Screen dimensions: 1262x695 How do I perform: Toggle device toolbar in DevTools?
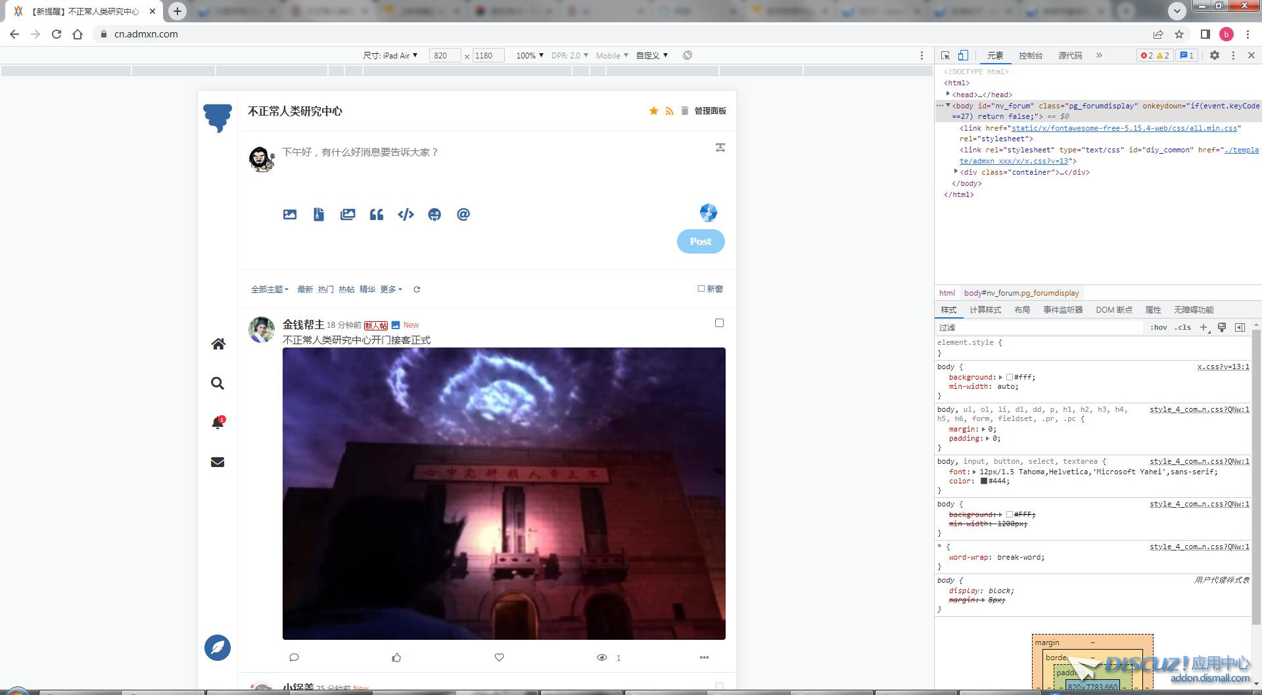(963, 56)
